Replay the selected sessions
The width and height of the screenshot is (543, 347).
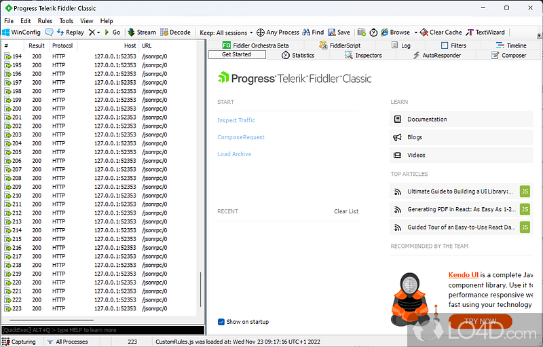tap(71, 32)
